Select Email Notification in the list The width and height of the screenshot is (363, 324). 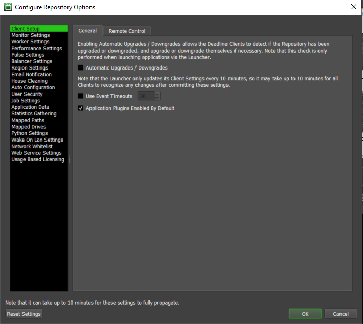(39, 74)
